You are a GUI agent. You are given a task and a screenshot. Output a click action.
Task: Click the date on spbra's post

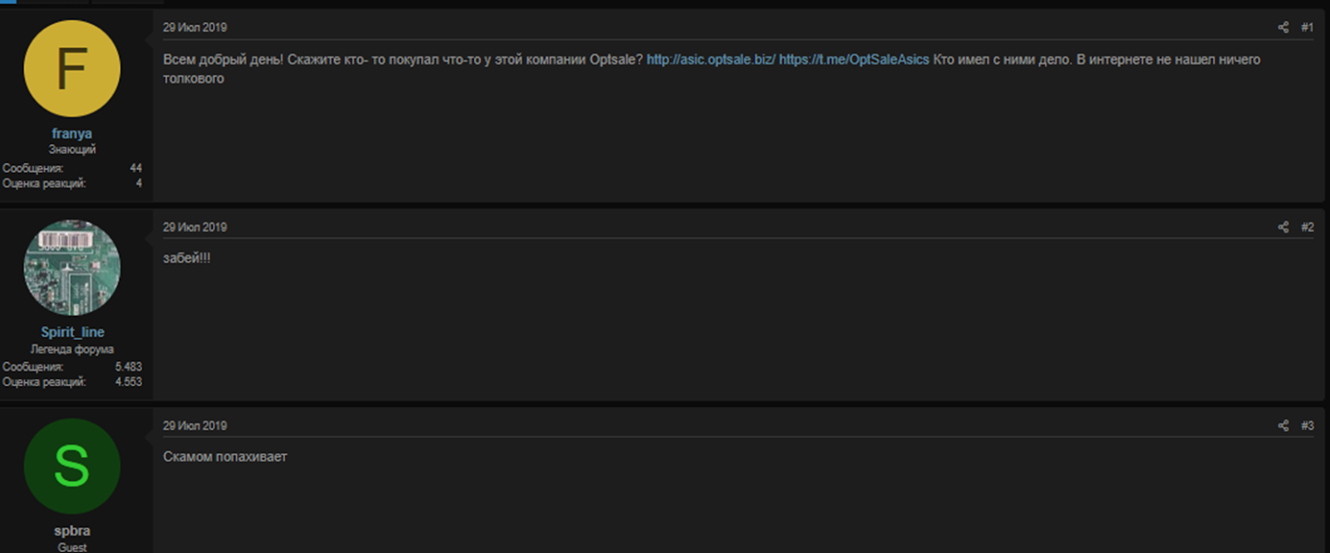click(x=195, y=426)
